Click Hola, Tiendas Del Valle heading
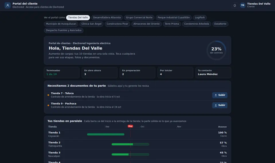 pyautogui.click(x=75, y=48)
